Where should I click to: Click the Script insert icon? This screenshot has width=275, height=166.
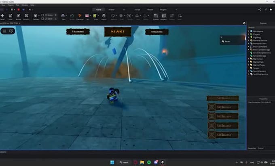95,16
